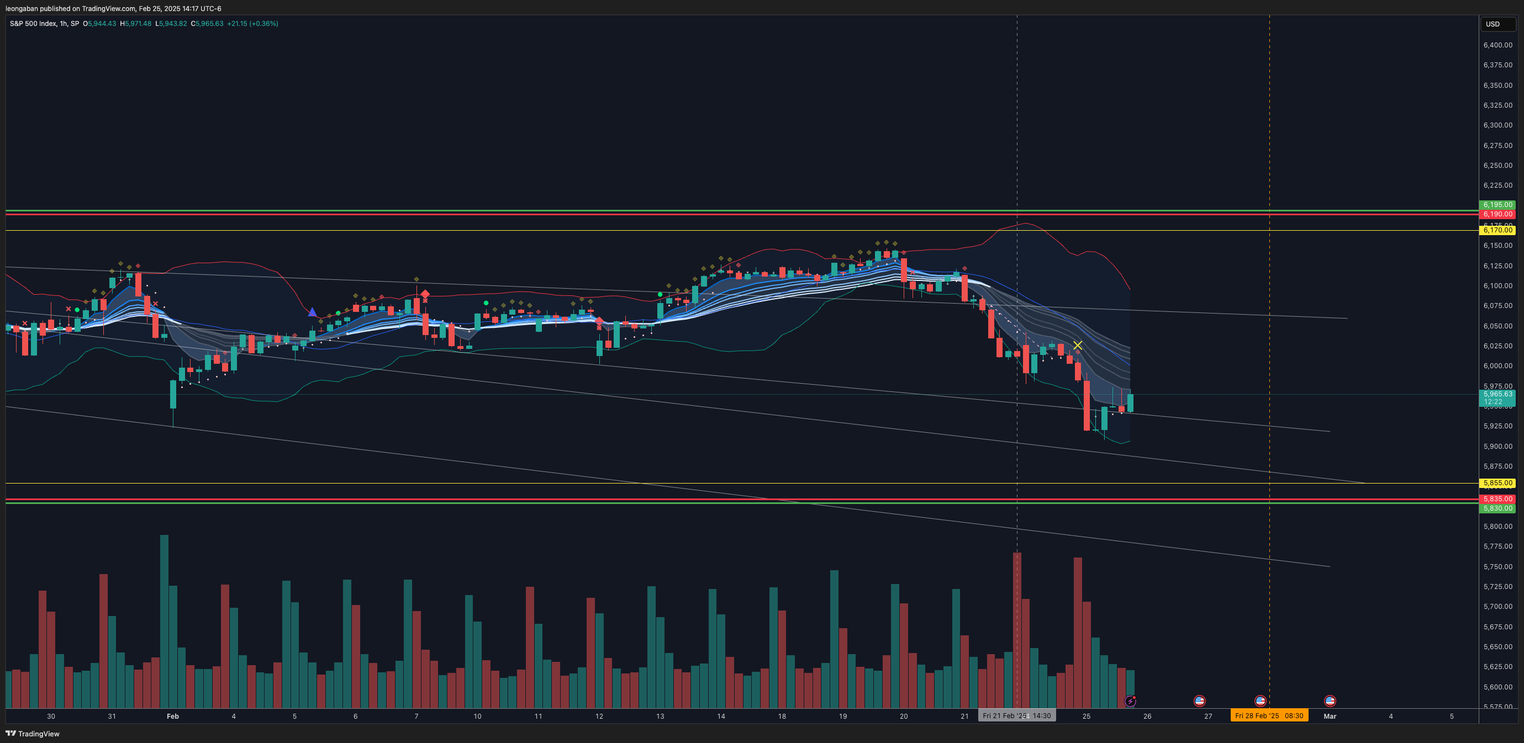Click the red 6,190.00 price label
Viewport: 1524px width, 743px height.
point(1497,214)
